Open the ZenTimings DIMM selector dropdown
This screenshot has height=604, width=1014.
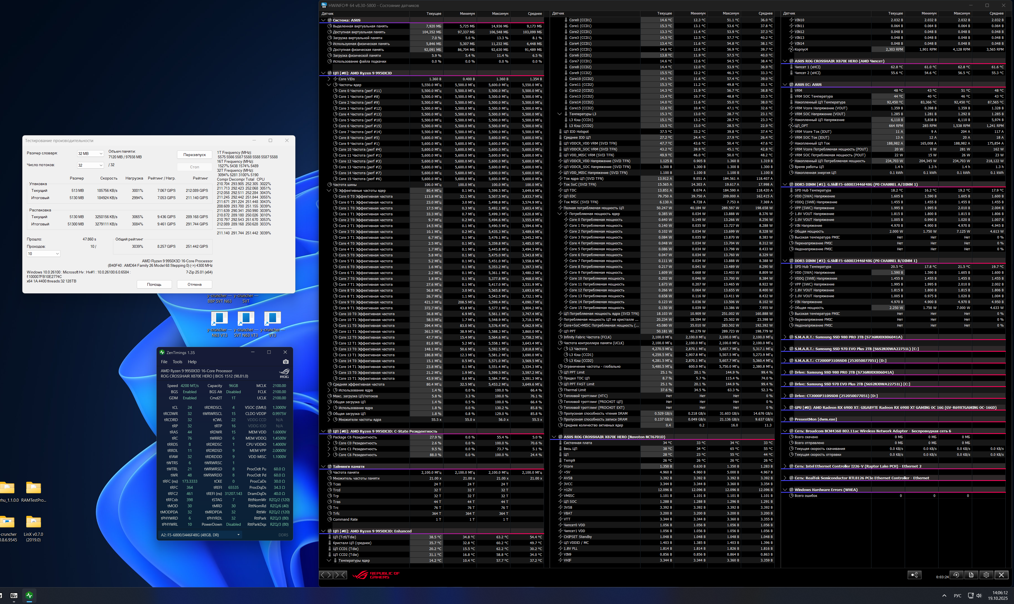pos(200,535)
